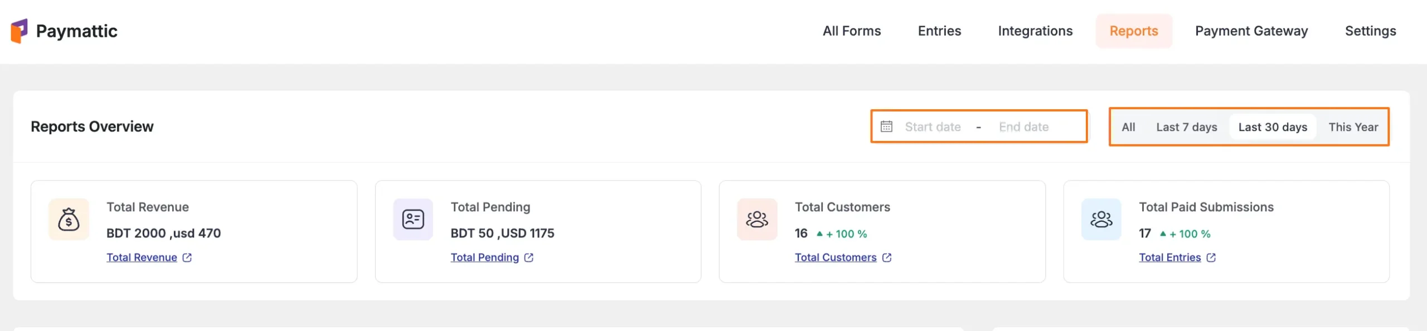Click the Total Revenue money bag icon
This screenshot has width=1427, height=331.
[x=69, y=220]
